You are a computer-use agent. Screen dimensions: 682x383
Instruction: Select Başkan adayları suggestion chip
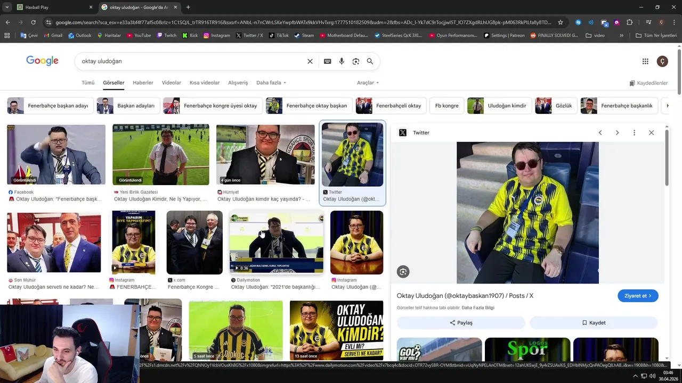pos(128,105)
